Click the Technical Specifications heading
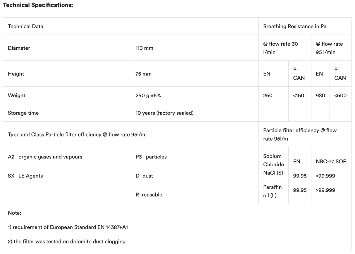This screenshot has height=254, width=355. pos(38,5)
